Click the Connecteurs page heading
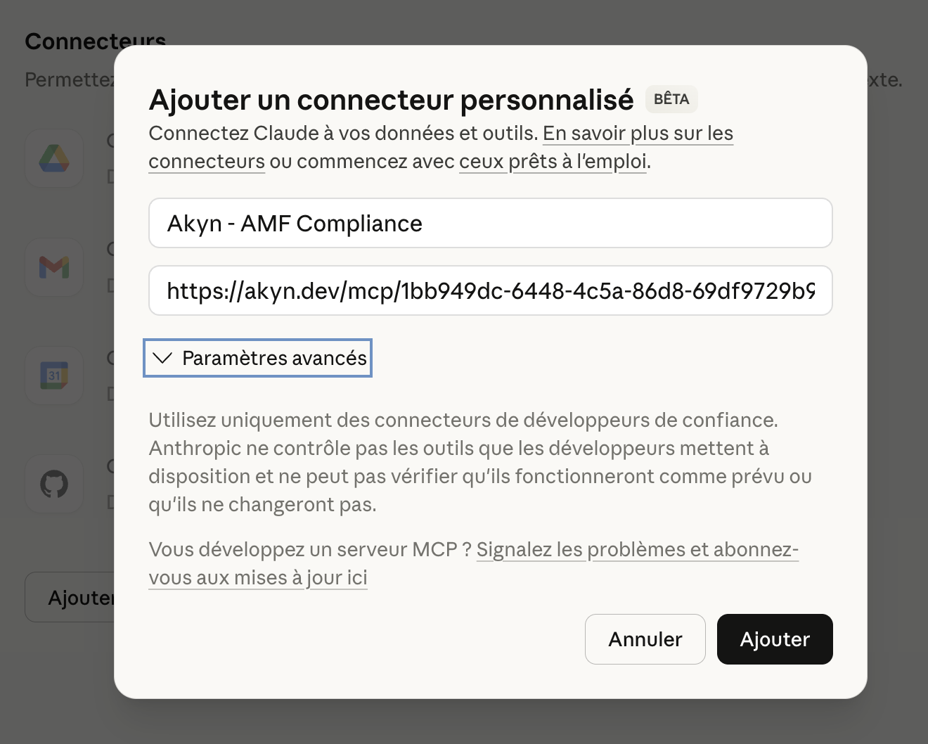 tap(96, 41)
